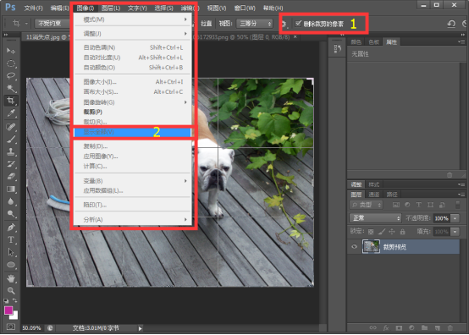The width and height of the screenshot is (469, 335).
Task: Select the Zoom tool
Action: [x=11, y=290]
